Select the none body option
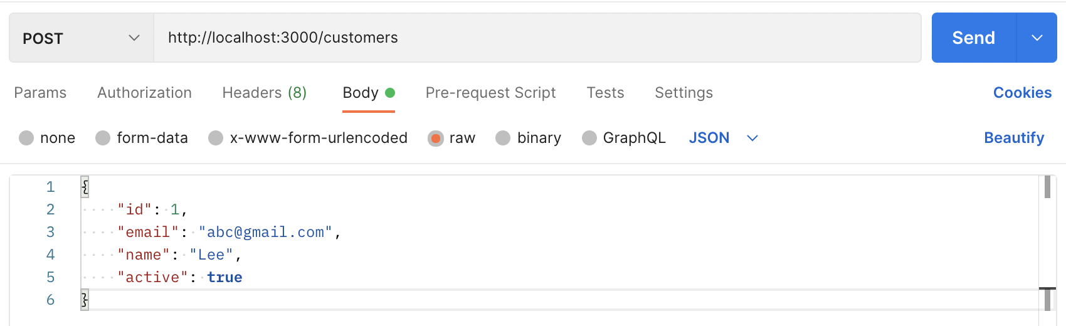The height and width of the screenshot is (326, 1066). (26, 138)
